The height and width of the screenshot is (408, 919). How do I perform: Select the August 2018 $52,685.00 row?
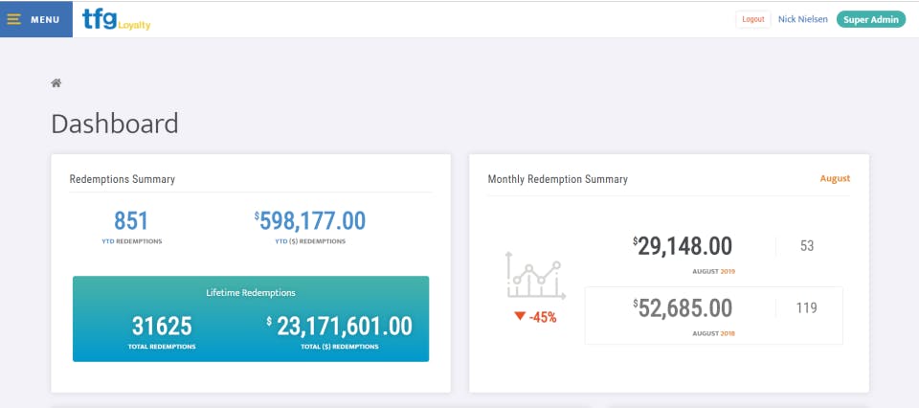713,315
